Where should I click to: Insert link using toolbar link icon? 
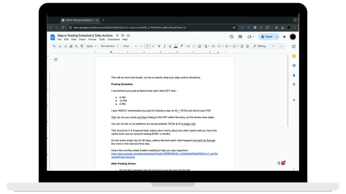188,46
